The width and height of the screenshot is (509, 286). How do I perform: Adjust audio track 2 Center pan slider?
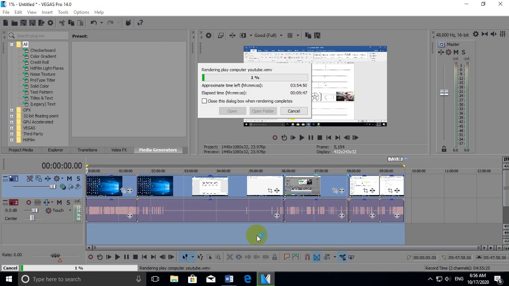32,218
